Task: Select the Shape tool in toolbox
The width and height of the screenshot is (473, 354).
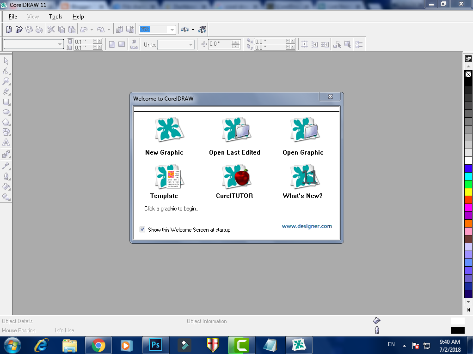Action: click(x=6, y=71)
